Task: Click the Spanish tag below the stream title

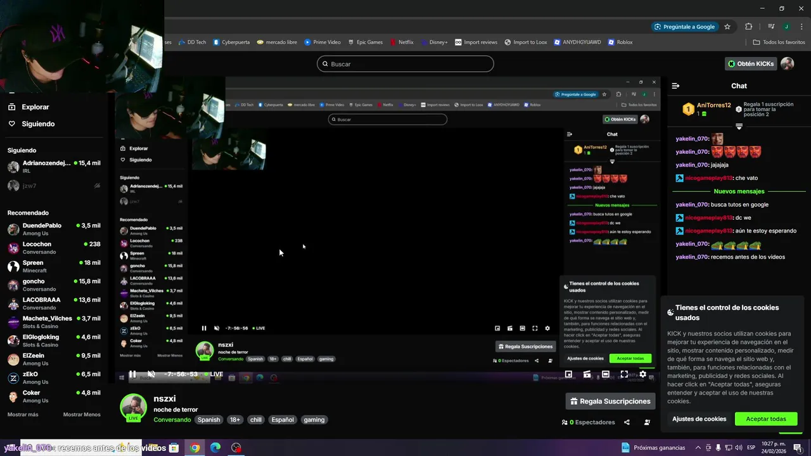Action: click(x=208, y=420)
